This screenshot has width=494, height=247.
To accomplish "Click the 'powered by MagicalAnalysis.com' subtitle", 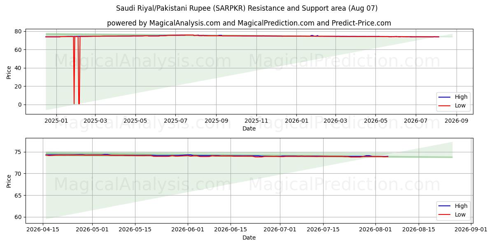I will pyautogui.click(x=249, y=23).
